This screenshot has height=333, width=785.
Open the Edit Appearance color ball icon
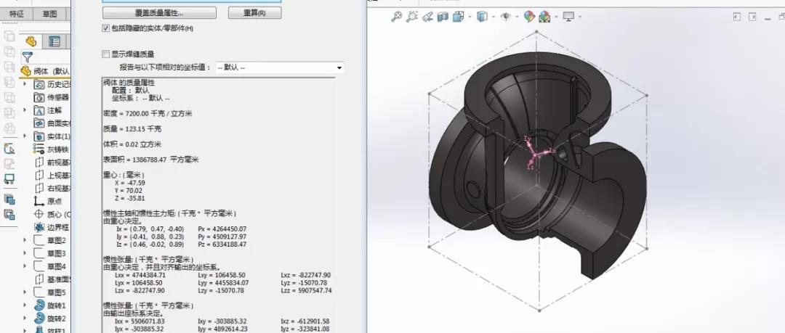click(528, 17)
